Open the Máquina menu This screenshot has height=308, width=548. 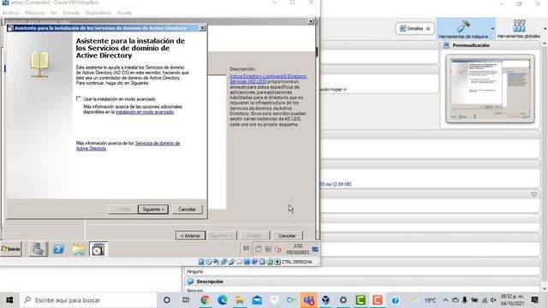point(34,13)
